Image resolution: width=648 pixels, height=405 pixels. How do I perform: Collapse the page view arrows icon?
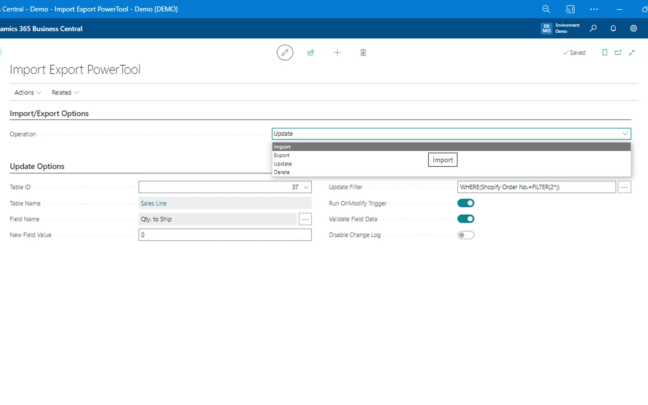(x=632, y=53)
